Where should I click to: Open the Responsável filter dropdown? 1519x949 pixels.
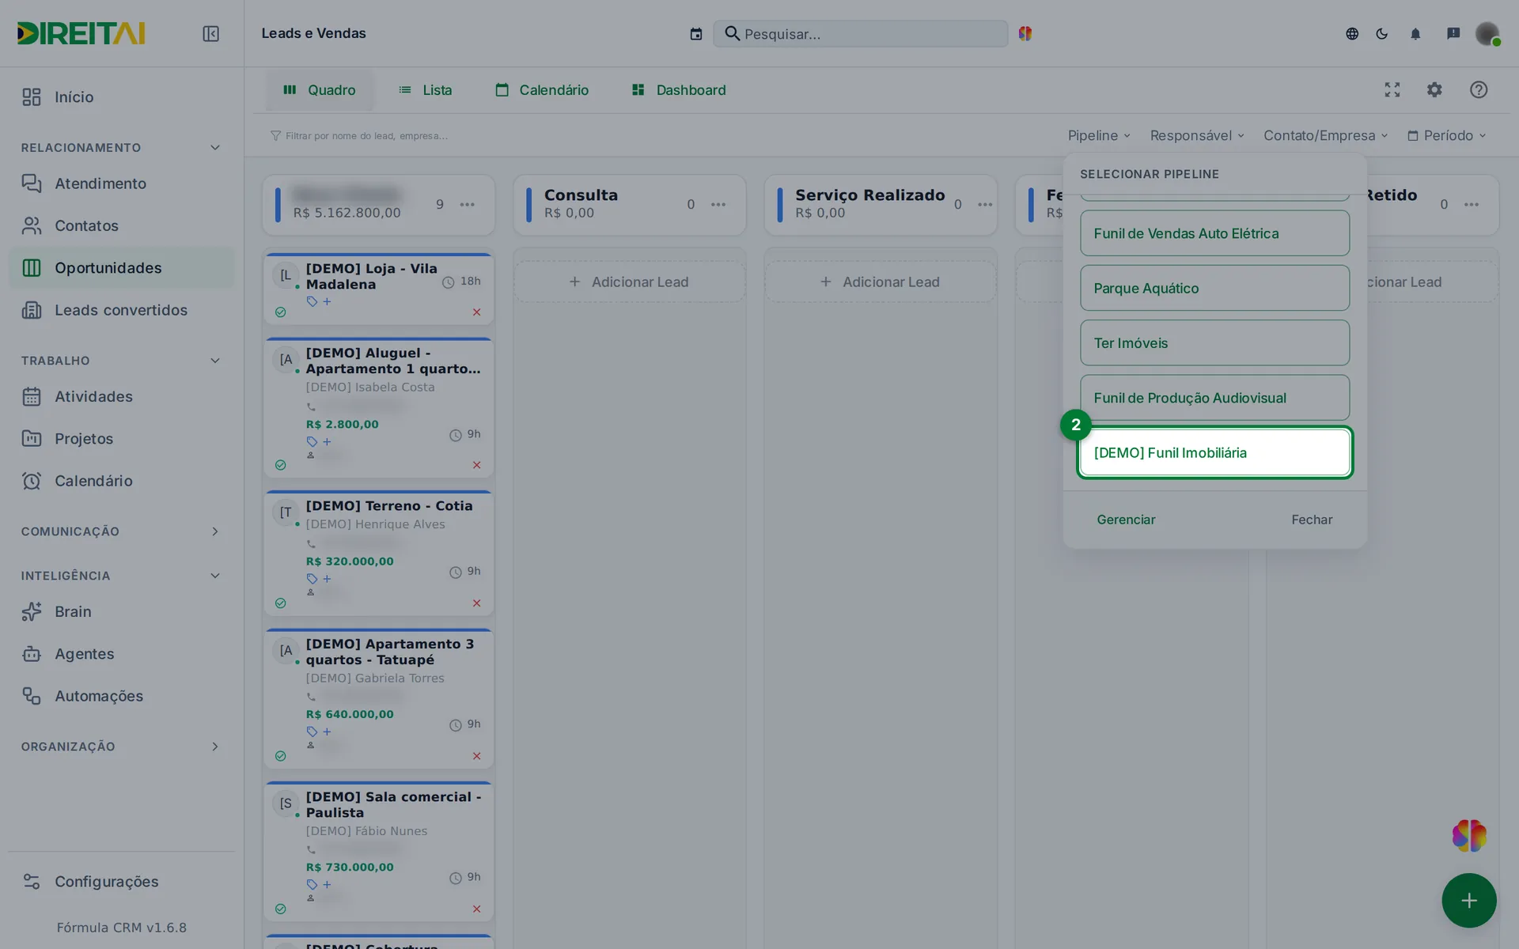[x=1197, y=136]
